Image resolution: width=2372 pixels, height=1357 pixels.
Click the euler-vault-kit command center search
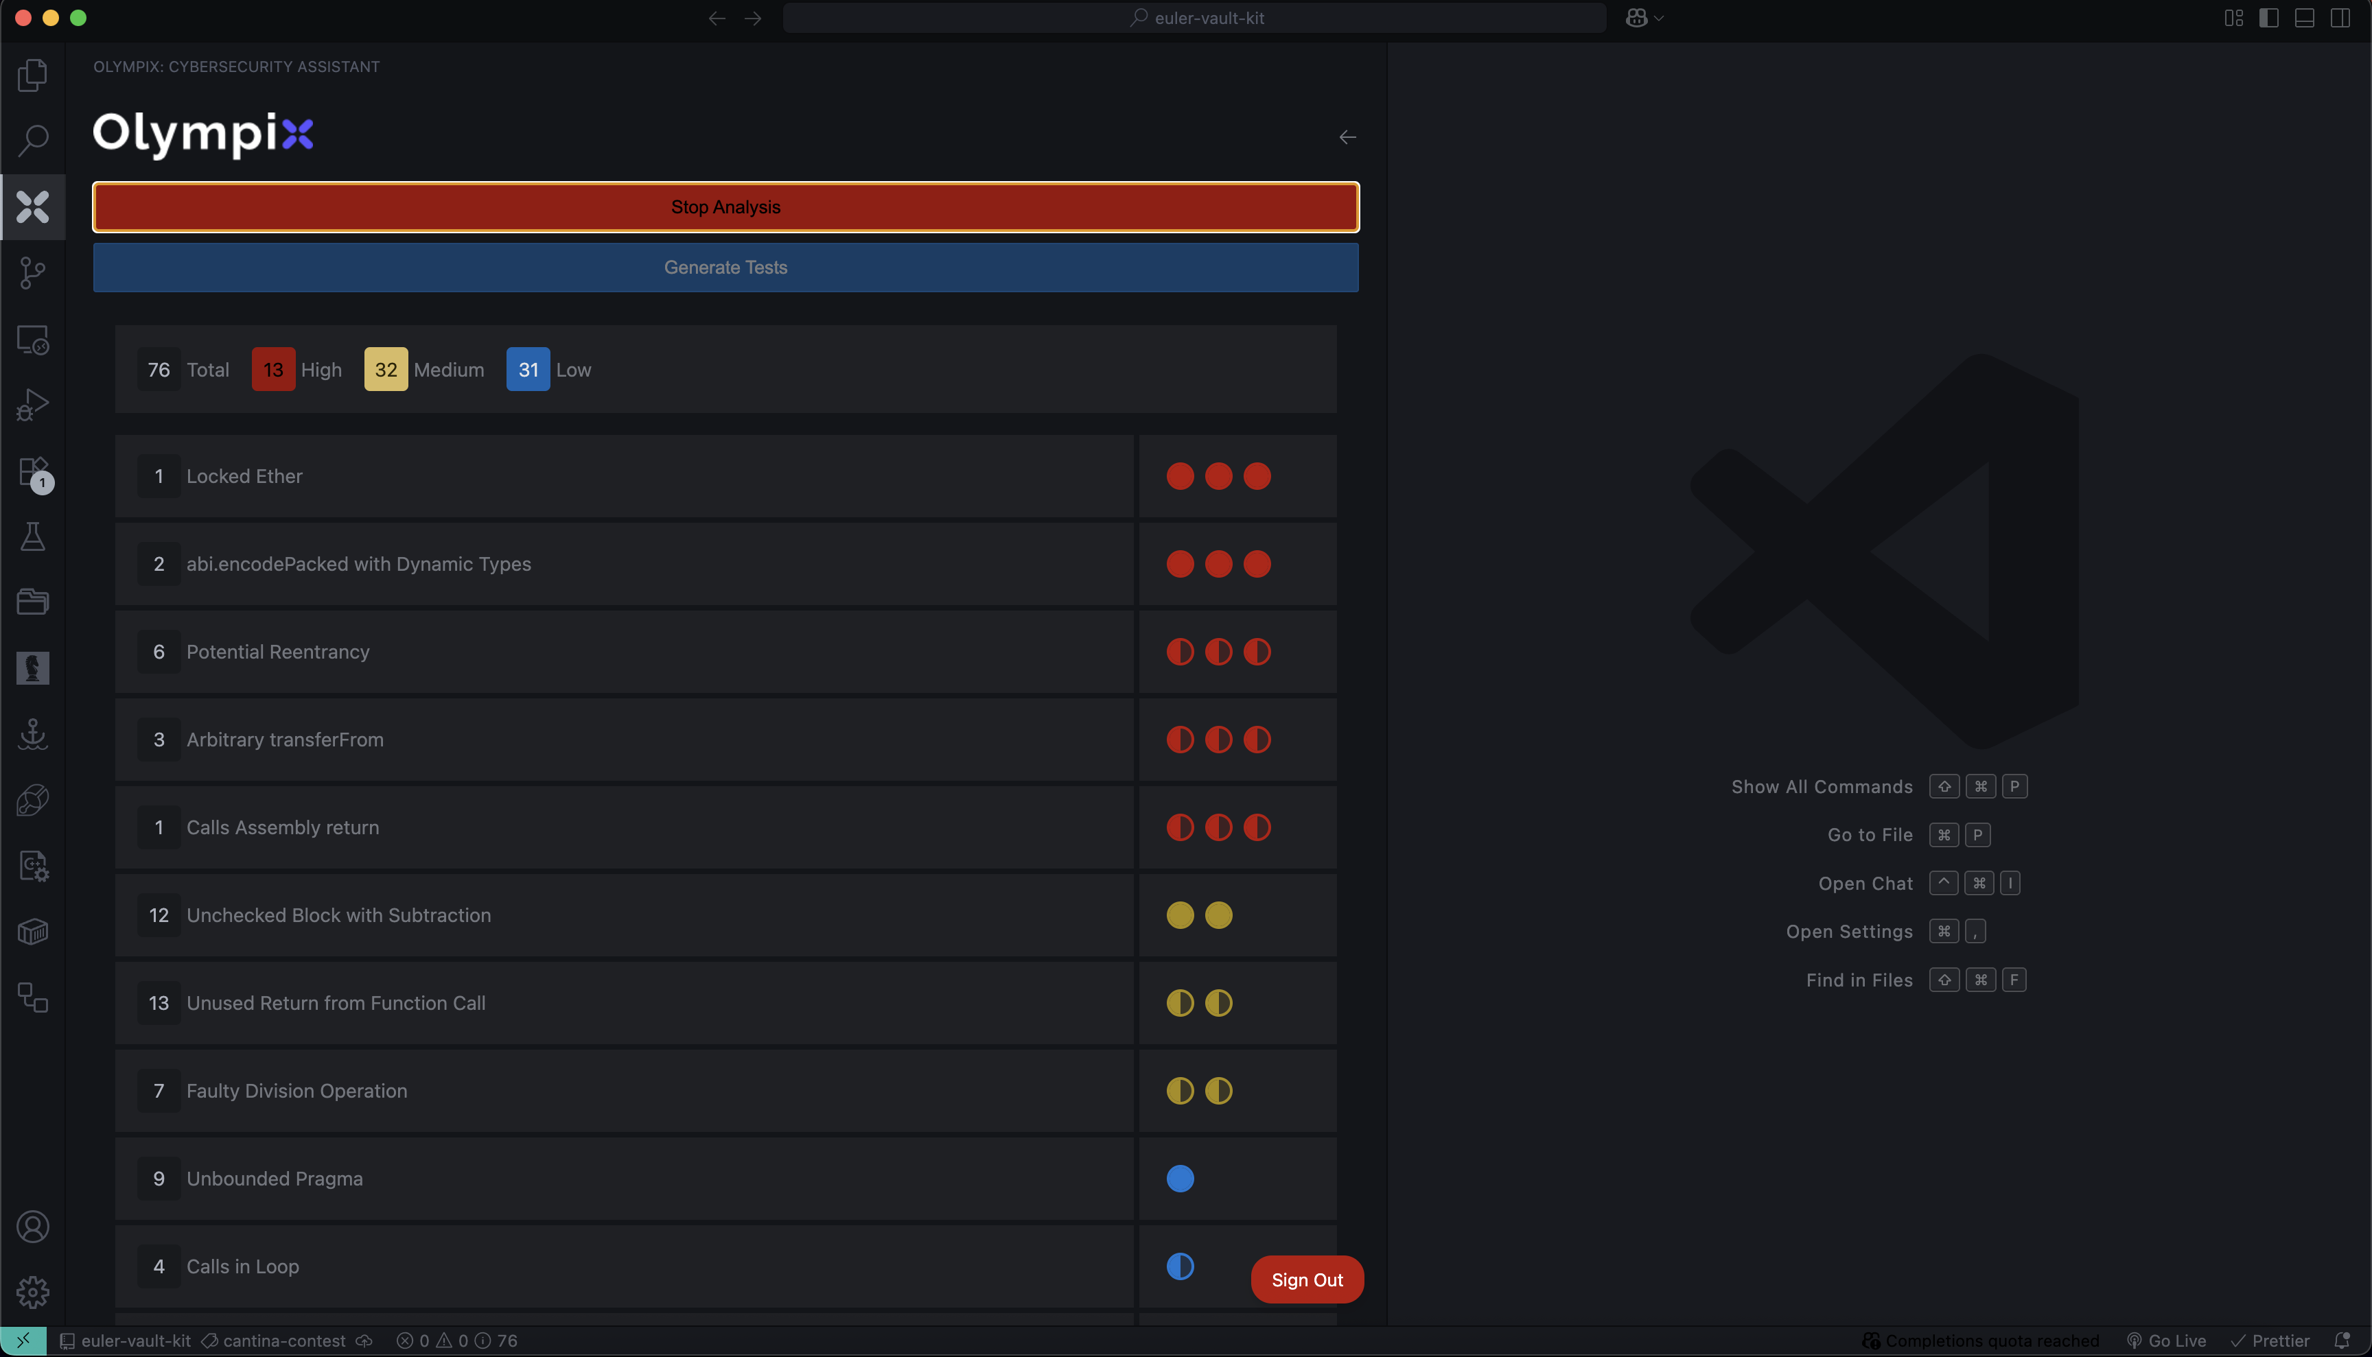(x=1194, y=18)
